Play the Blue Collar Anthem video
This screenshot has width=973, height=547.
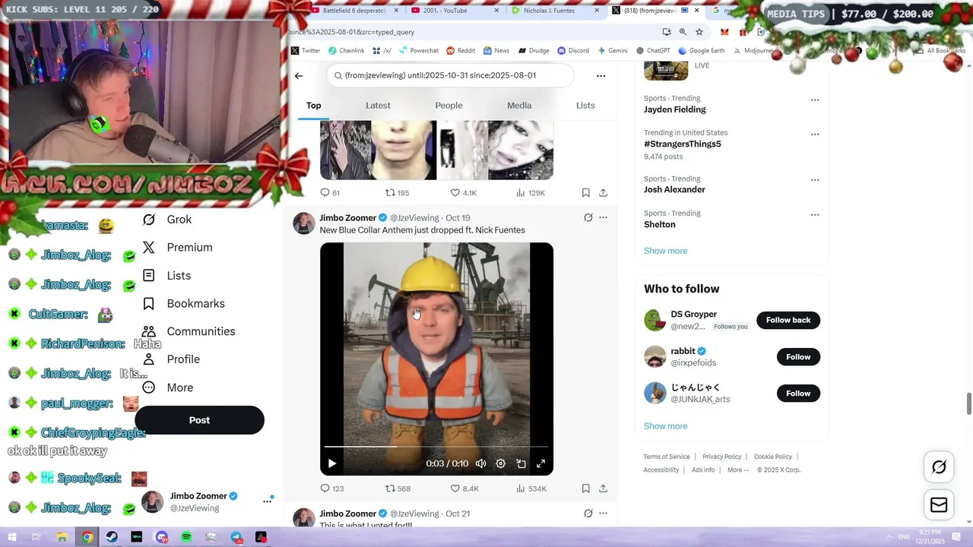332,463
